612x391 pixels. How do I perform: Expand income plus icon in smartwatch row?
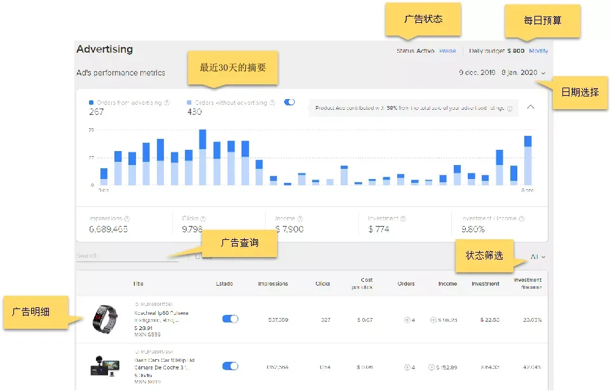pyautogui.click(x=433, y=320)
